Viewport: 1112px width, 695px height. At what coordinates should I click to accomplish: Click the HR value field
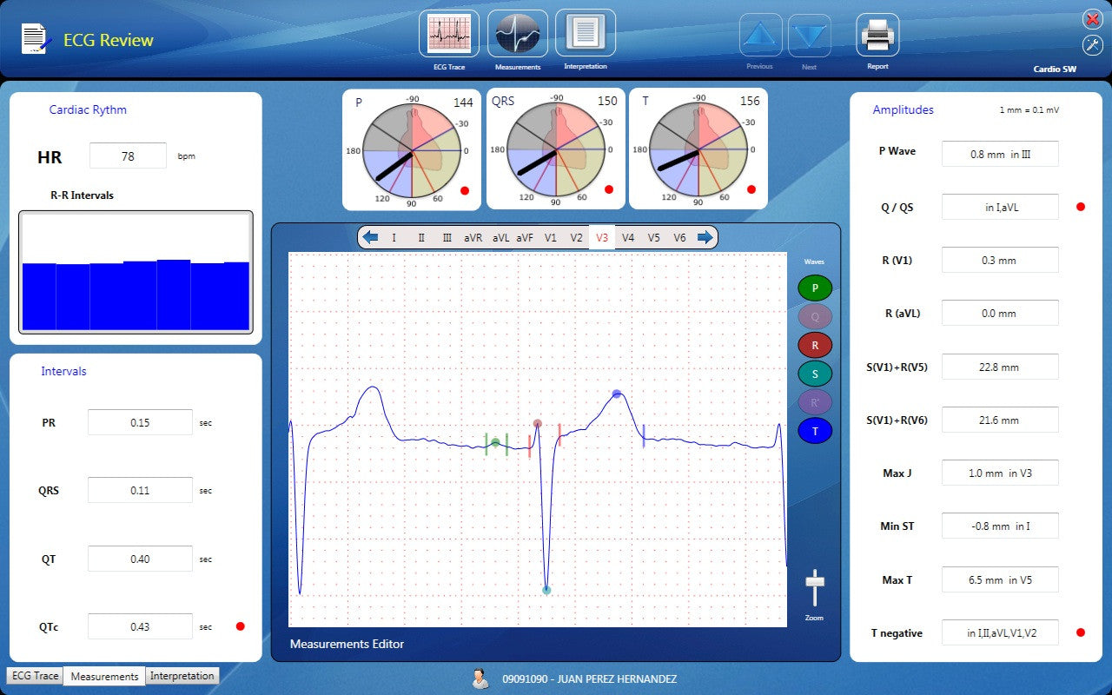point(128,156)
